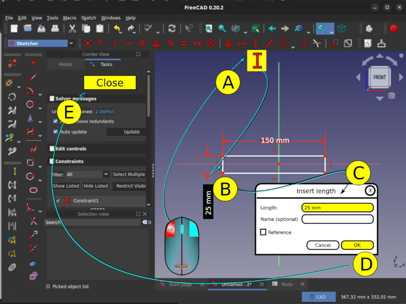Screen dimensions: 406x304
Task: Click the Paste clipboard icon
Action: pyautogui.click(x=99, y=28)
